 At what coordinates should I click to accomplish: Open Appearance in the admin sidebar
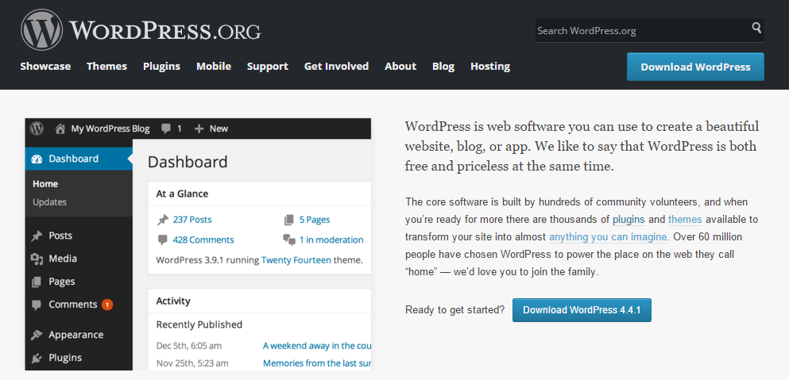[x=76, y=335]
